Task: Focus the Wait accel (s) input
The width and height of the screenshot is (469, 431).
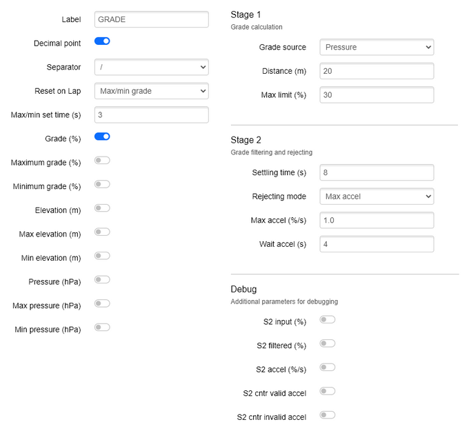Action: 377,244
